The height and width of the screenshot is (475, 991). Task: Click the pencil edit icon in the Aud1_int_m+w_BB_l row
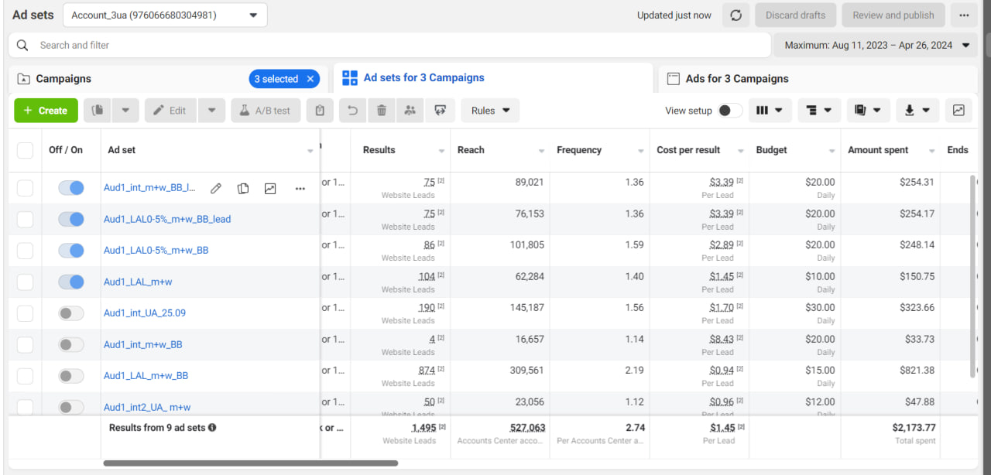pyautogui.click(x=216, y=188)
